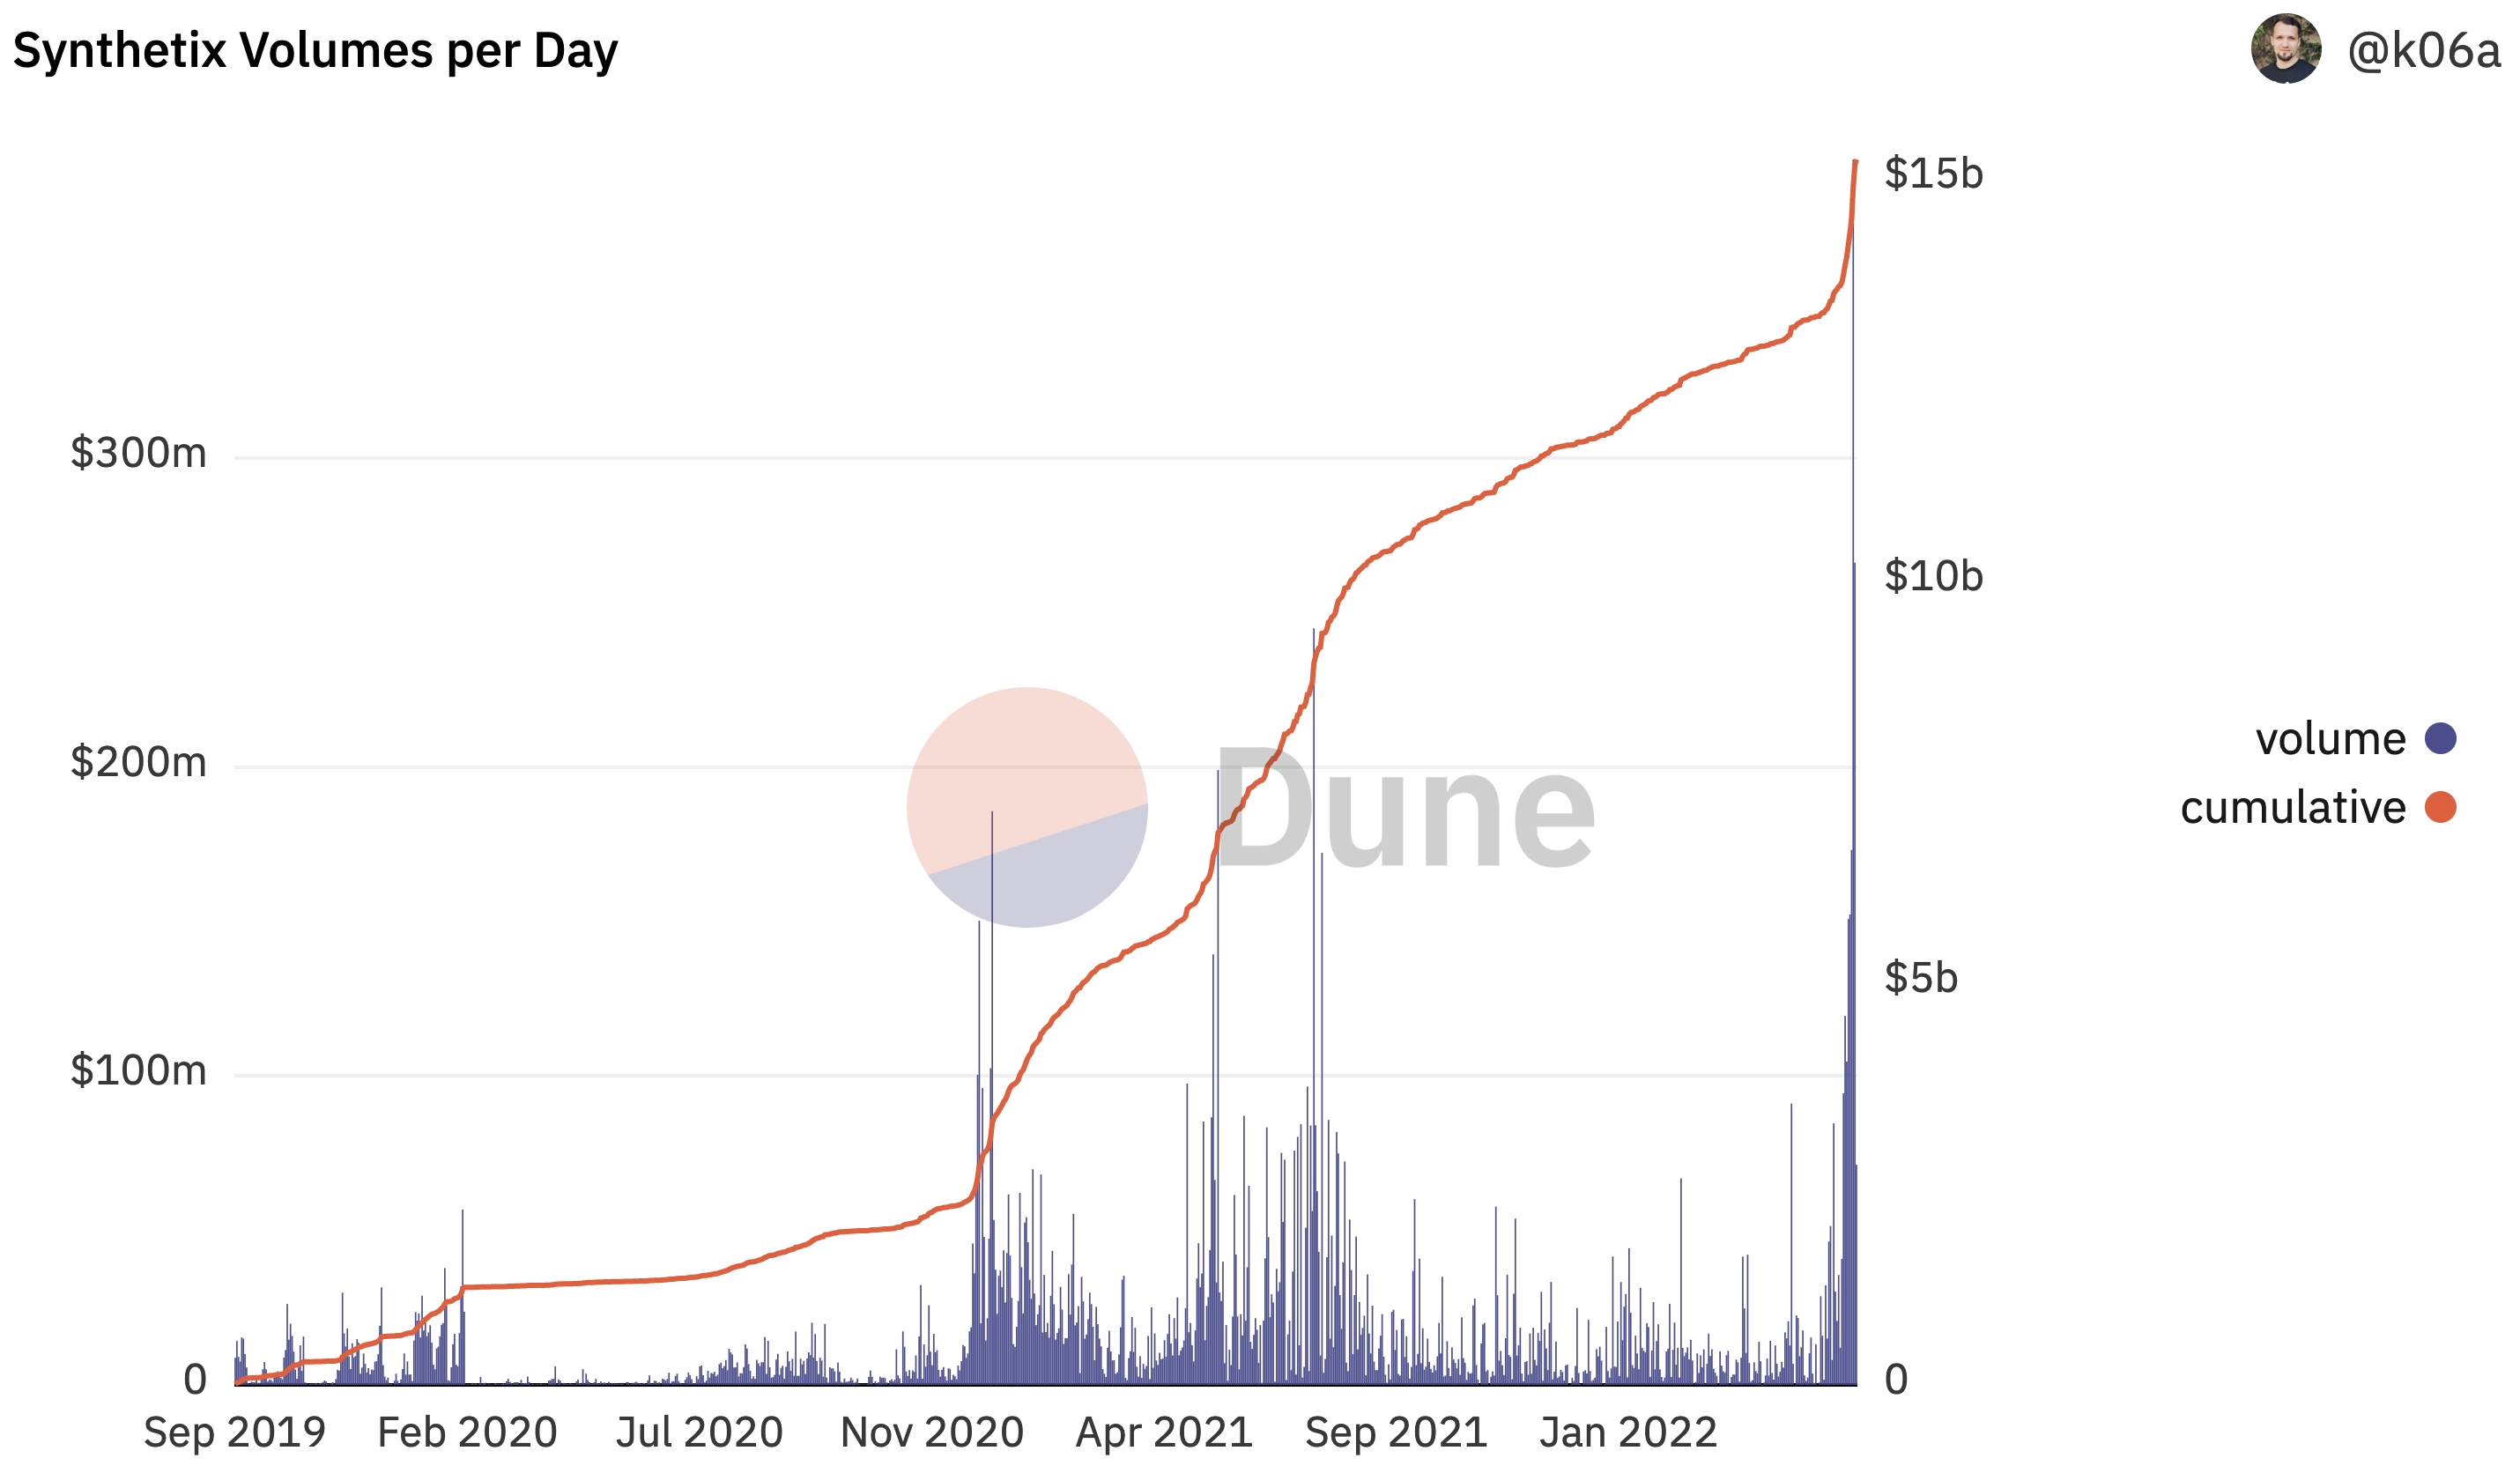Select the Feb 2020 axis label
The height and width of the screenshot is (1473, 2520).
467,1432
